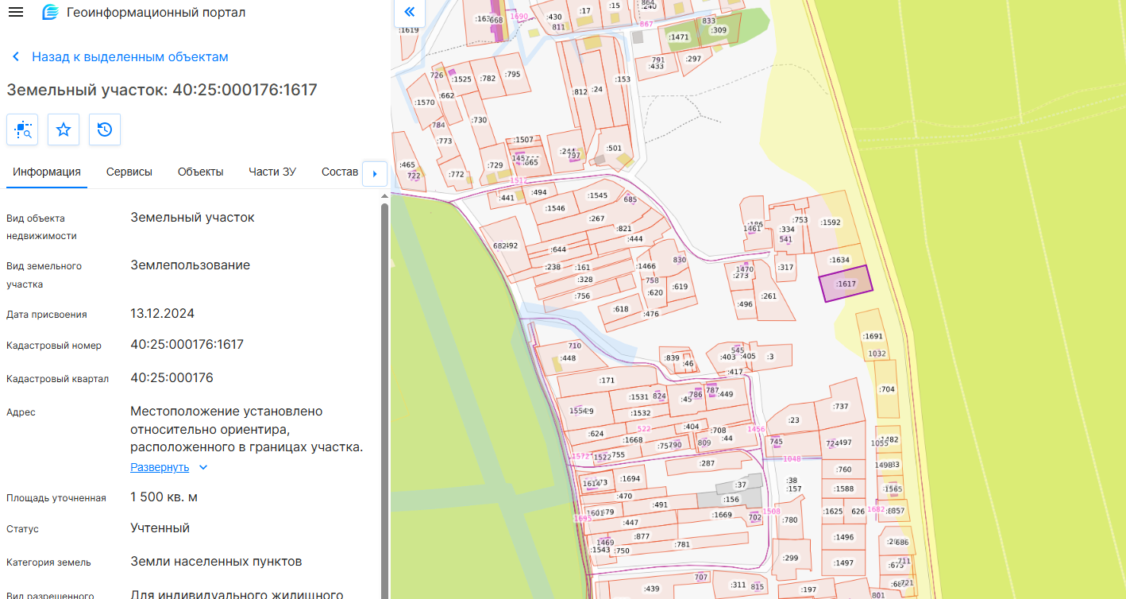This screenshot has height=599, width=1126.
Task: Click parcel :448 on the map
Action: (x=569, y=358)
